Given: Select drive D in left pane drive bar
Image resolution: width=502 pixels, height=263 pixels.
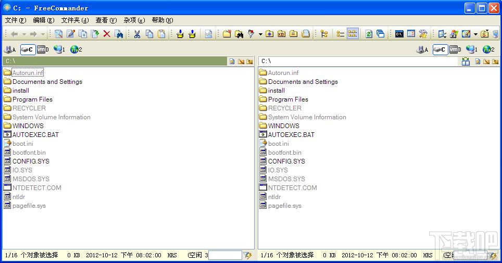Looking at the screenshot, I should (43, 49).
